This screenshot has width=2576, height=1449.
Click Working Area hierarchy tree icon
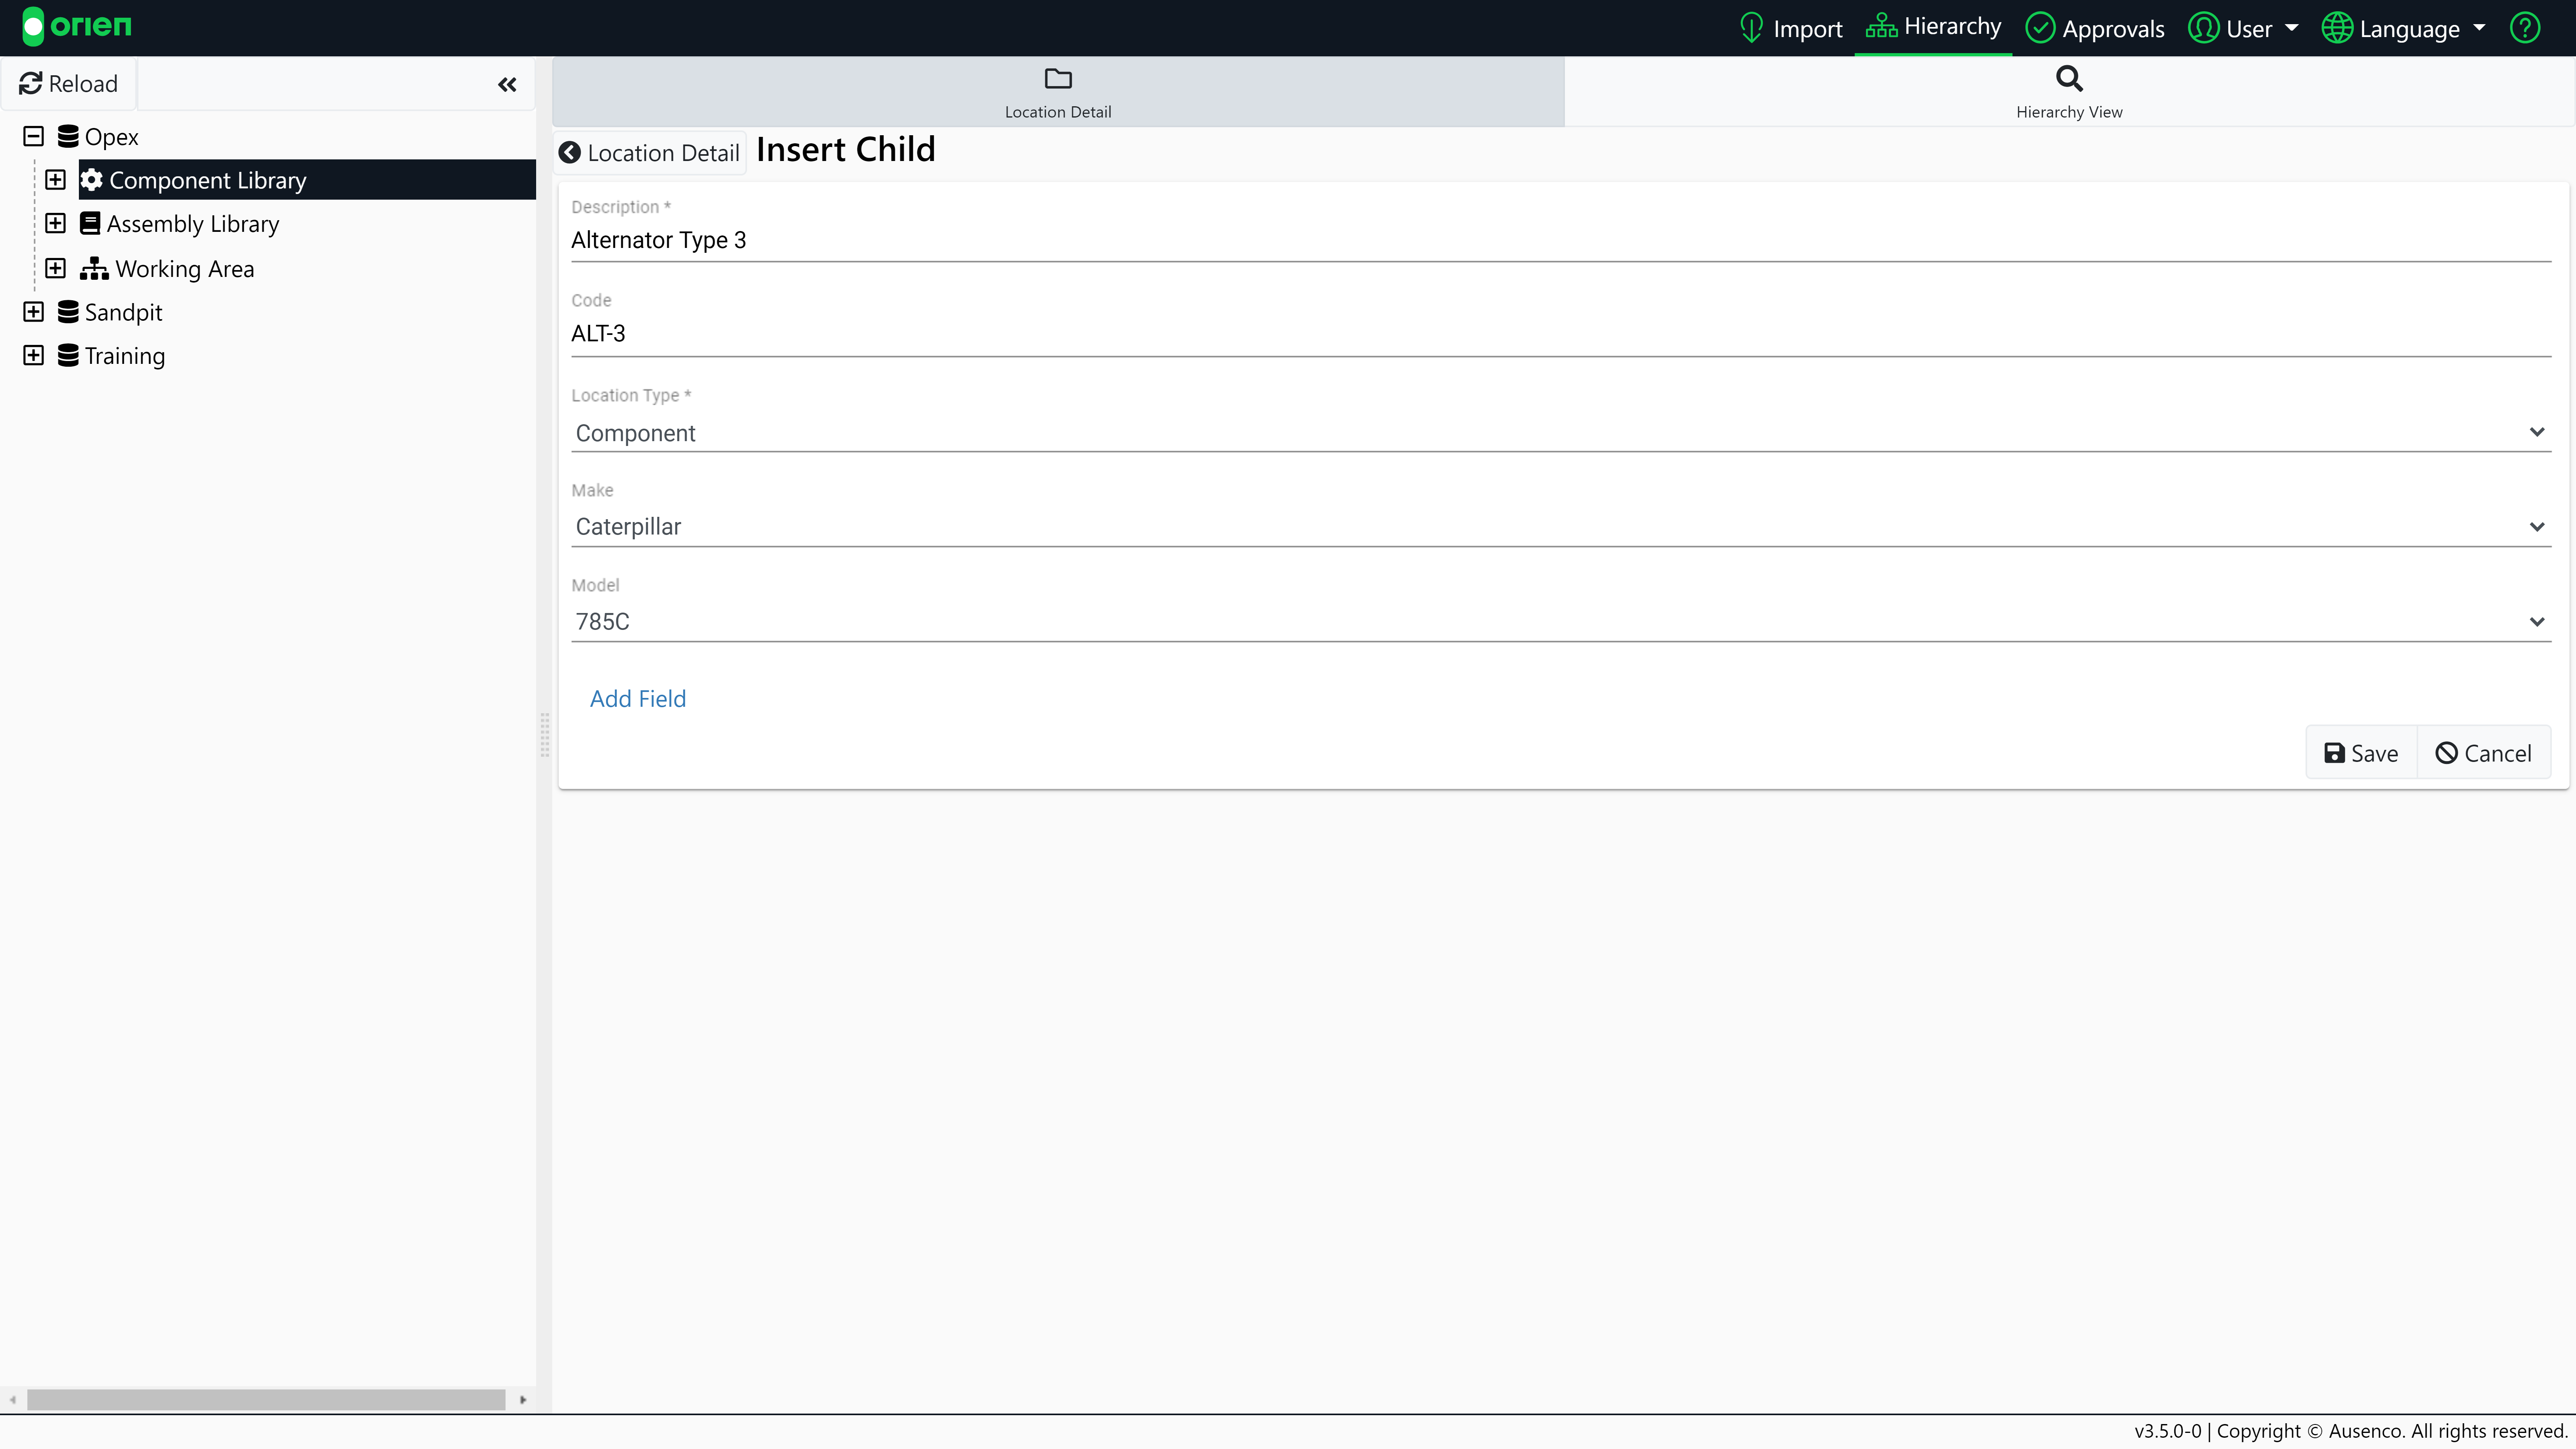(x=94, y=268)
